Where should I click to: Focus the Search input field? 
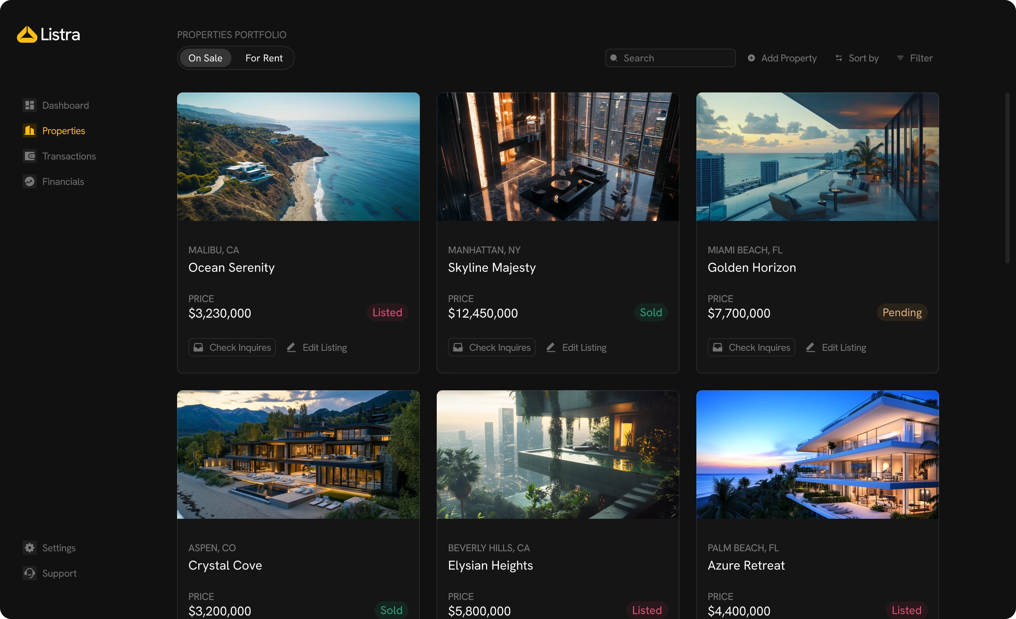point(671,58)
